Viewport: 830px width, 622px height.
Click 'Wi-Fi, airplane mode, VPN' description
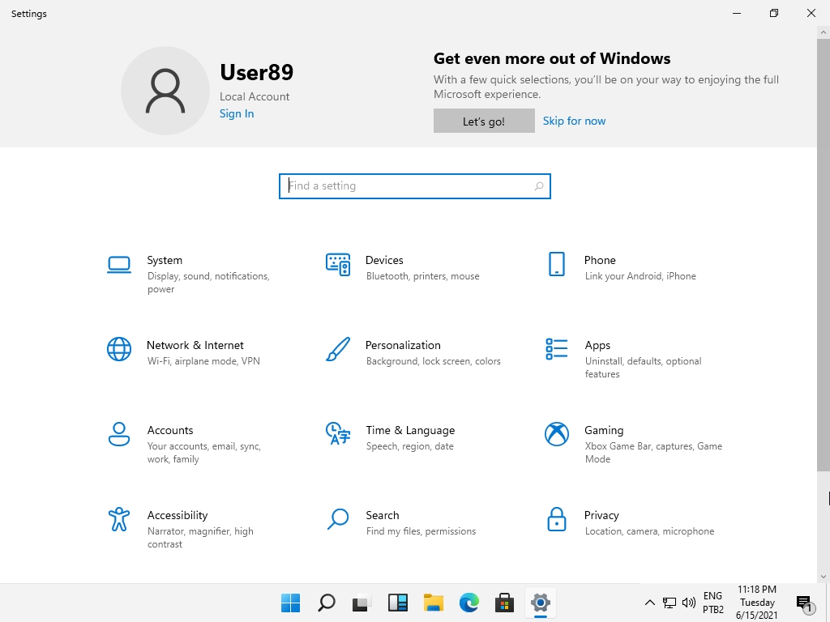point(203,361)
